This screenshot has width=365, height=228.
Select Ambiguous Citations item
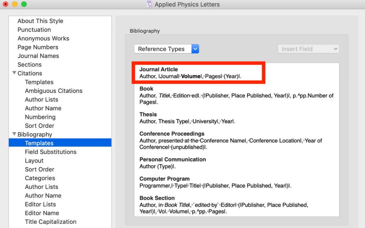[53, 91]
